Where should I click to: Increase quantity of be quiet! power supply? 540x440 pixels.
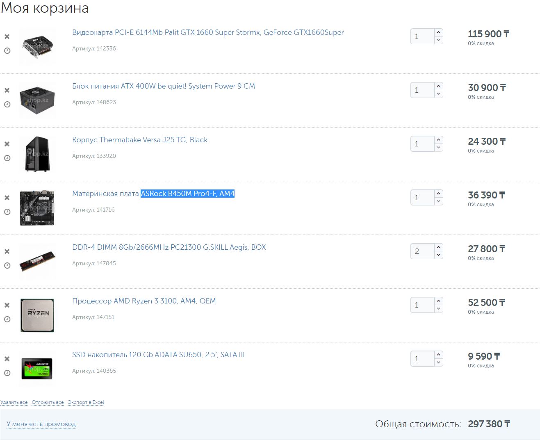438,86
